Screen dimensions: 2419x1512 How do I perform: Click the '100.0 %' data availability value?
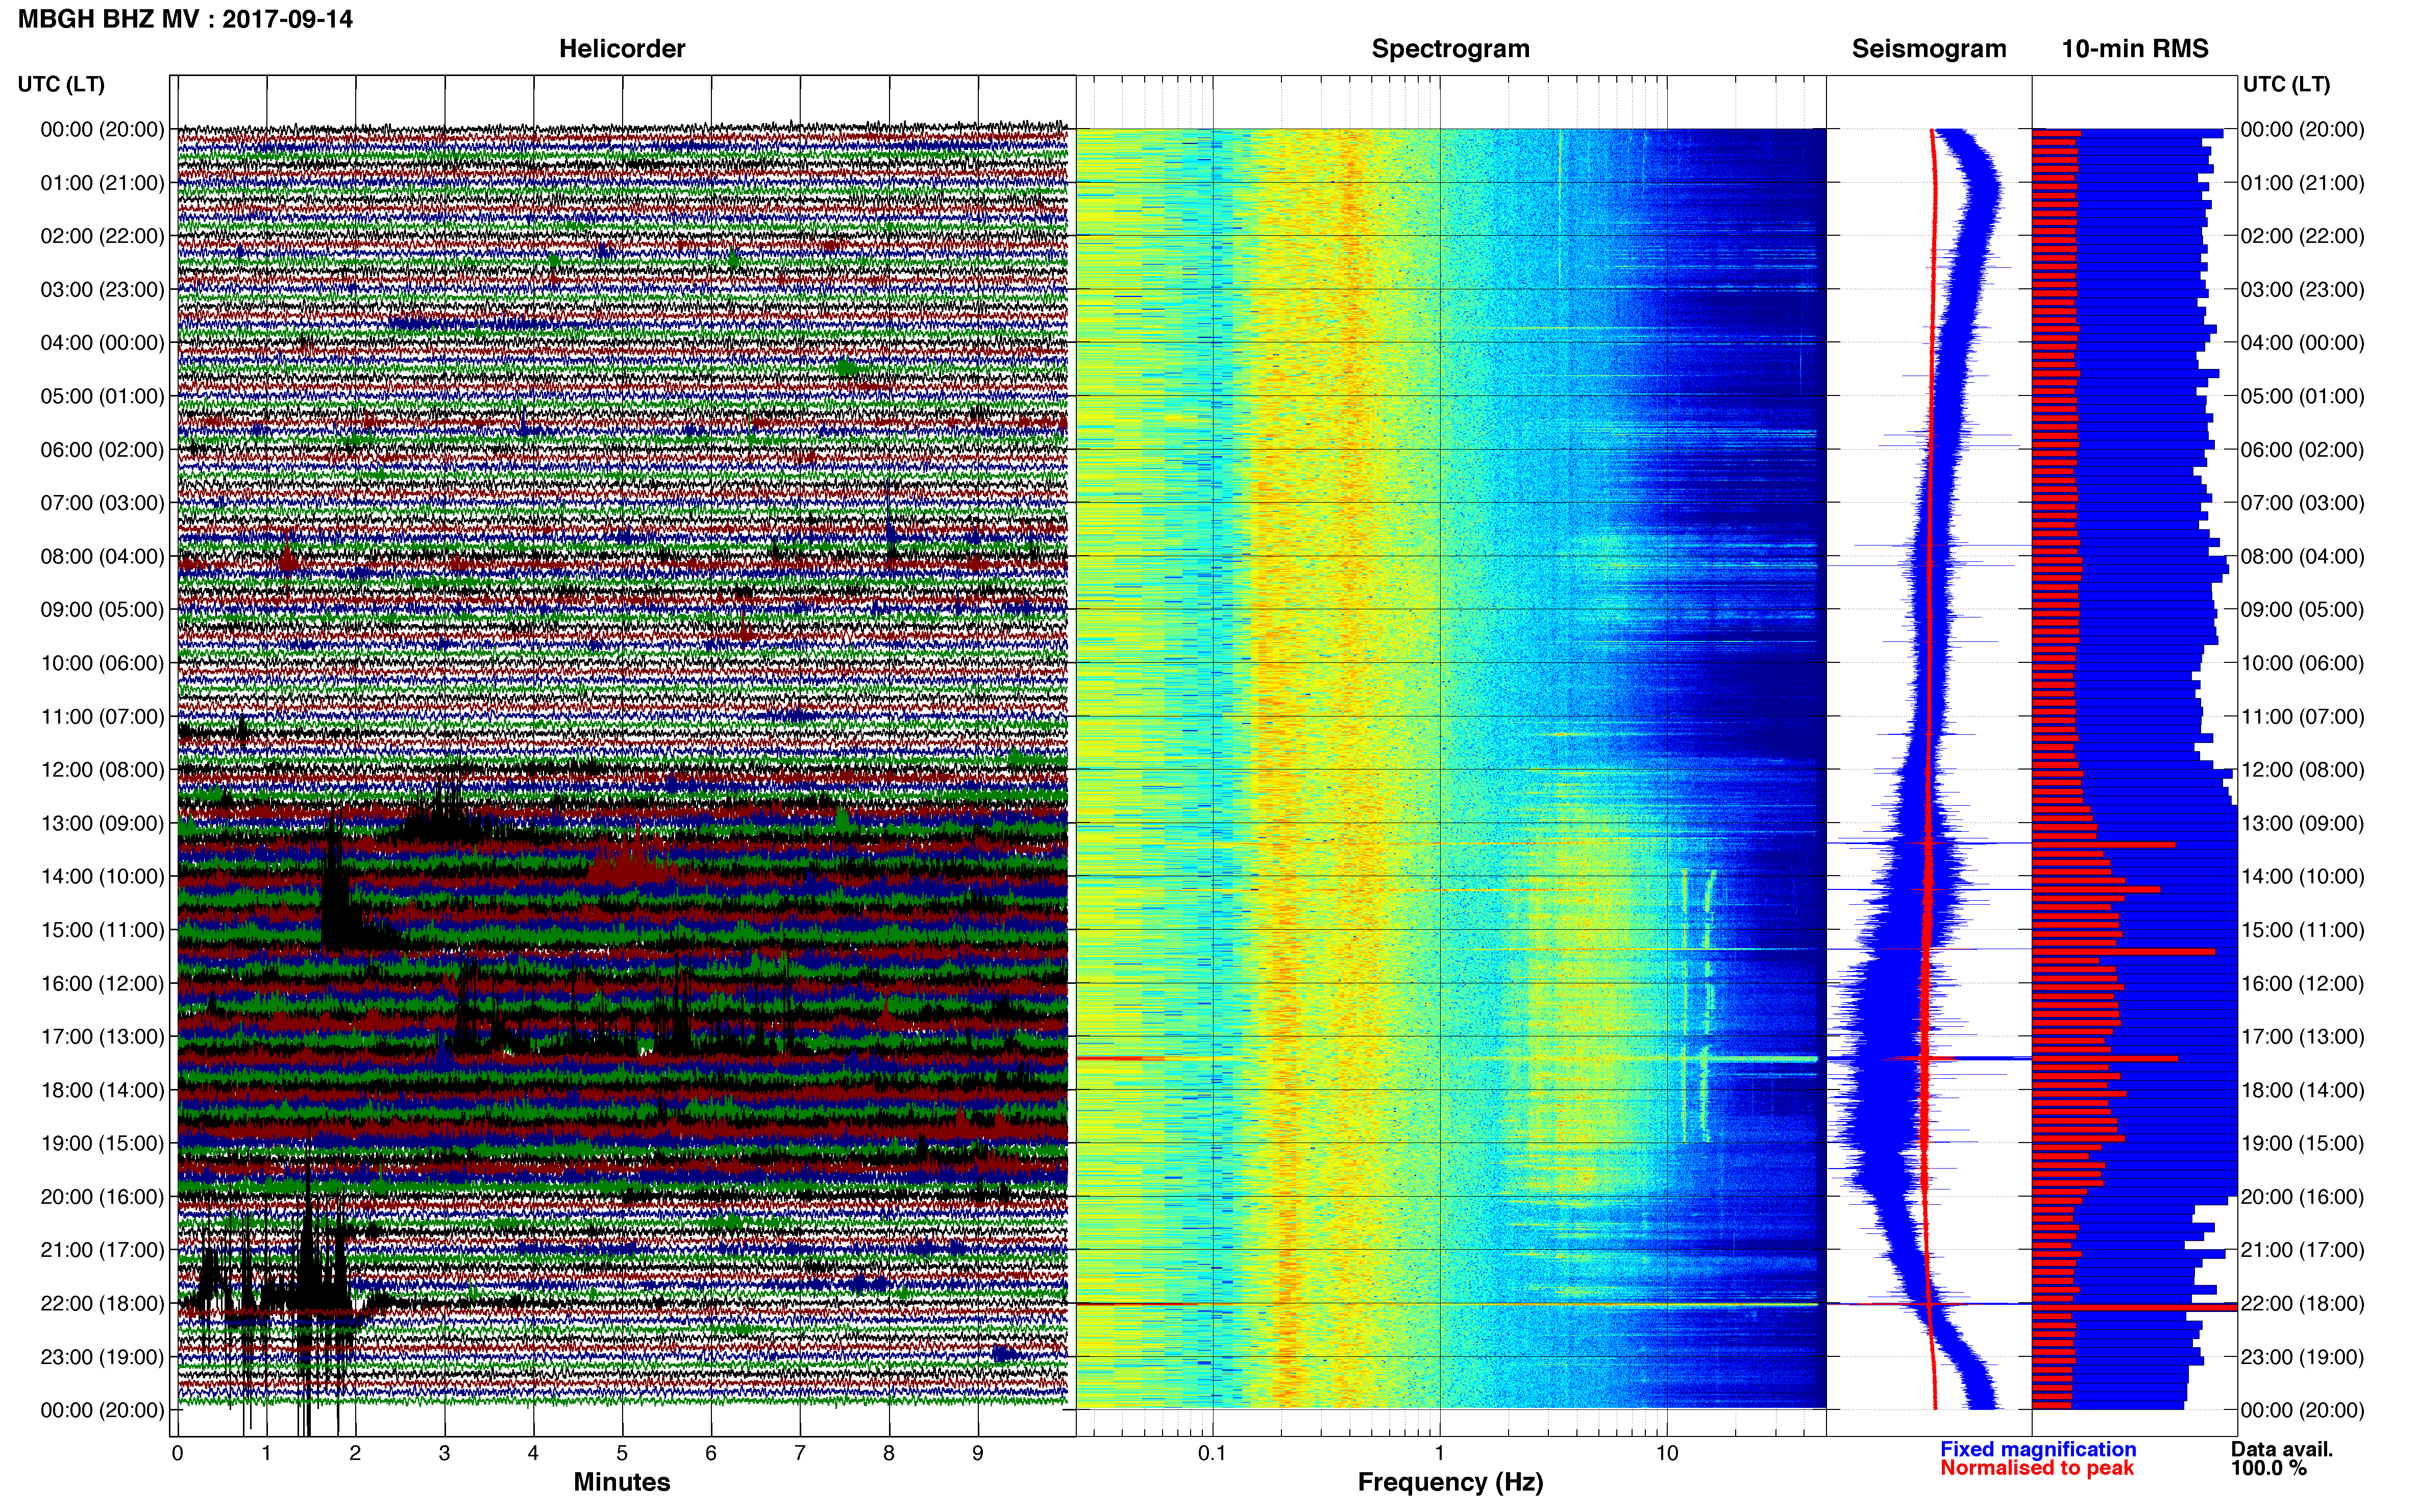(2268, 1468)
